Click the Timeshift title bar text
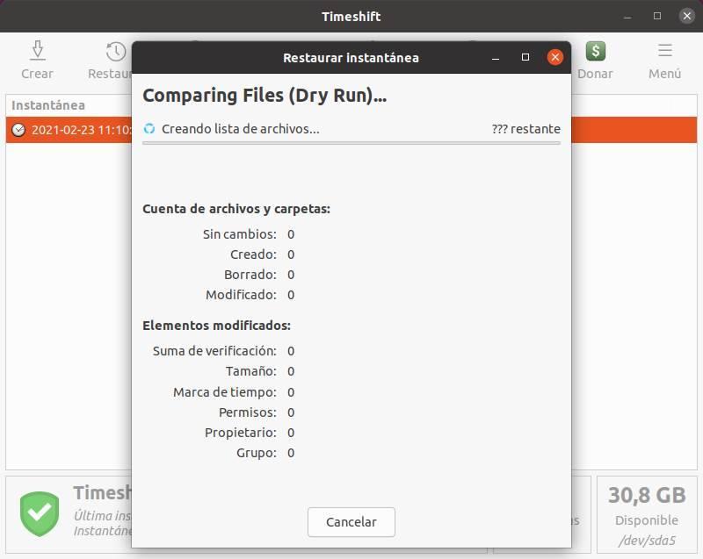The height and width of the screenshot is (559, 703). [x=351, y=17]
